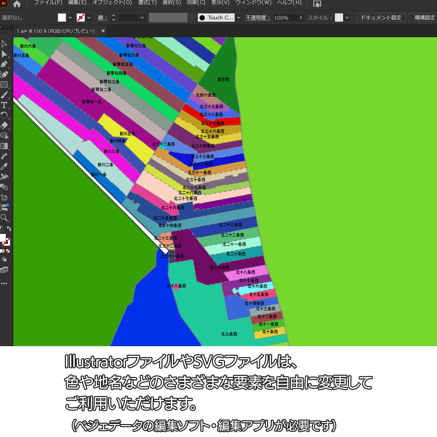437x437 pixels.
Task: Open the 効果(C) menu
Action: [x=196, y=3]
